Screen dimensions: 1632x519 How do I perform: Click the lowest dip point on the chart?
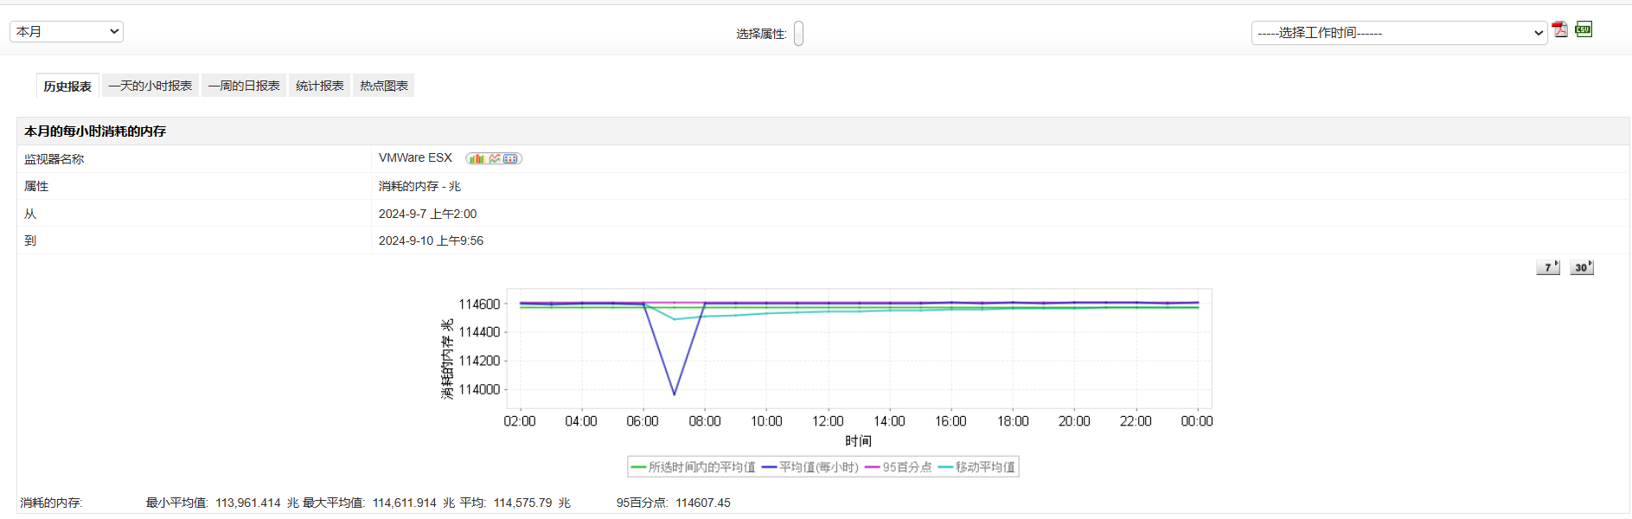[675, 394]
